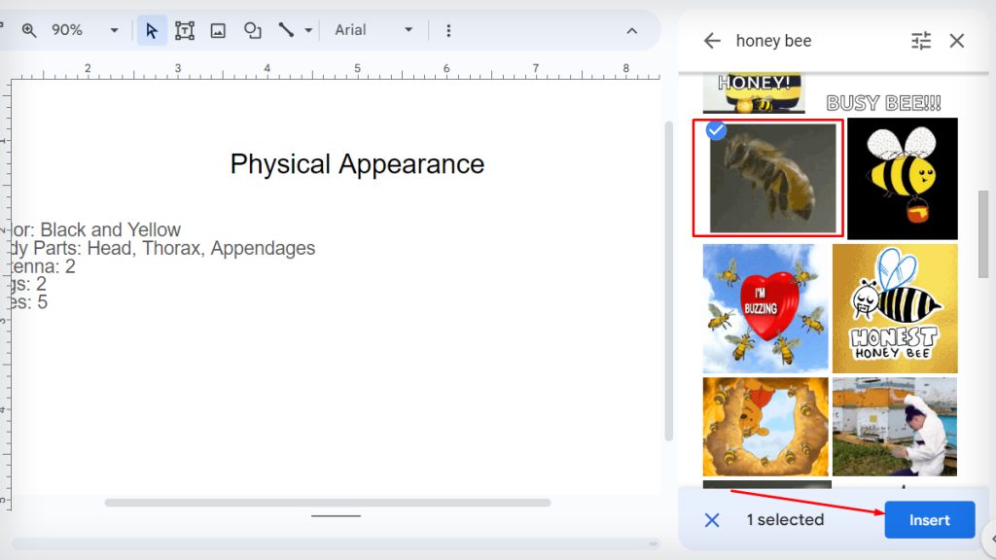The height and width of the screenshot is (560, 996).
Task: Select the Shape tool
Action: click(x=252, y=30)
